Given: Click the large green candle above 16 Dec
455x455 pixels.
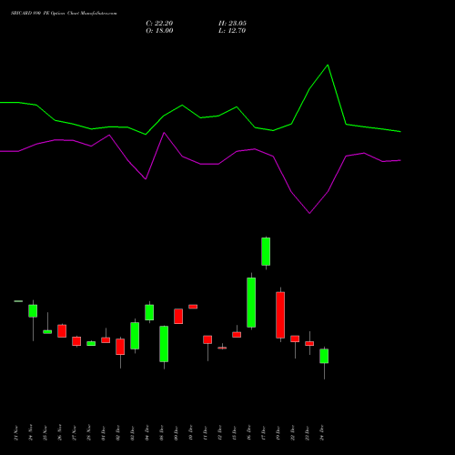Looking at the screenshot, I should pyautogui.click(x=251, y=302).
